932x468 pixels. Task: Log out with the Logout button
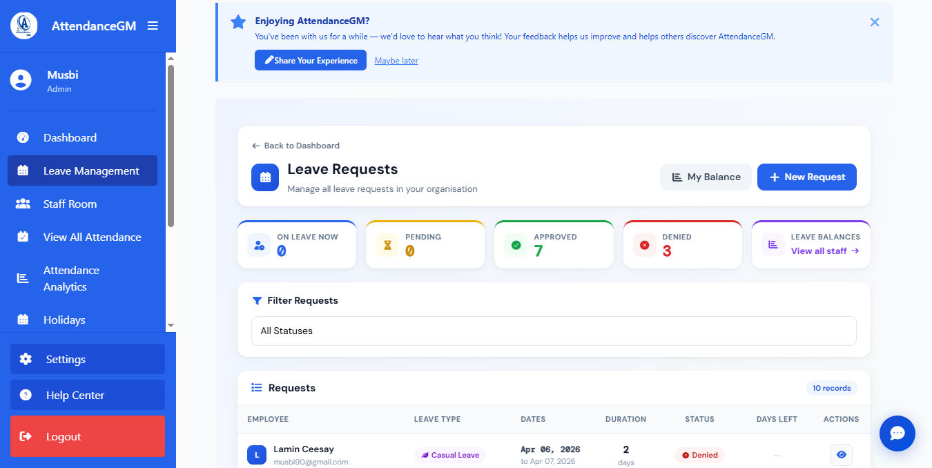[x=88, y=436]
